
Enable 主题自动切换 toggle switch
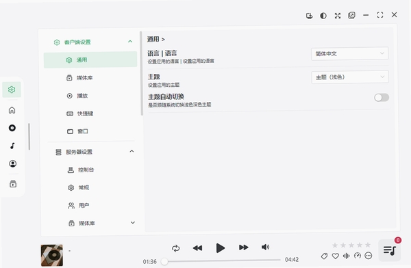[382, 98]
